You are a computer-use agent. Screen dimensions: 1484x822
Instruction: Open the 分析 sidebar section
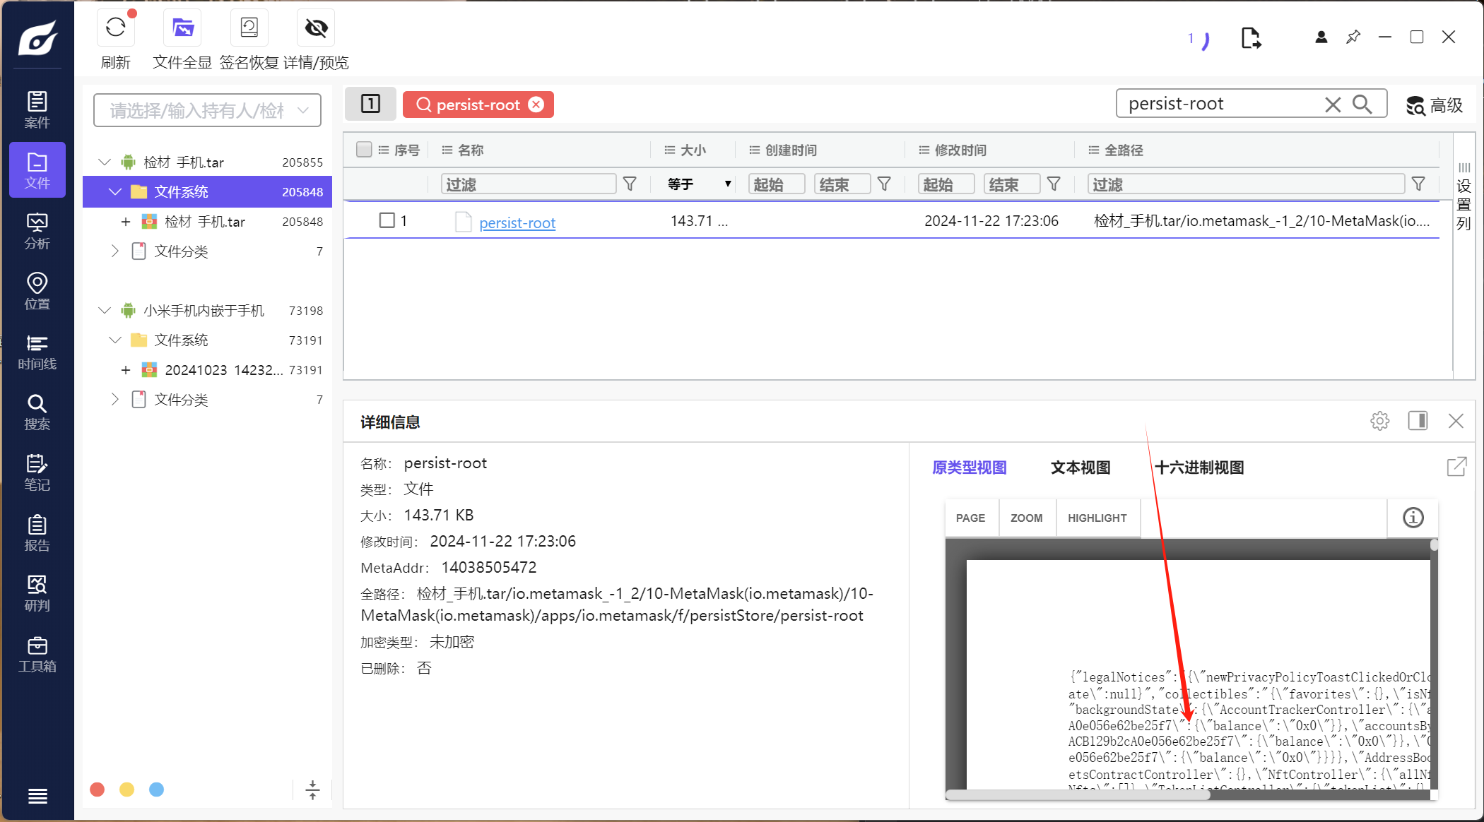click(37, 230)
